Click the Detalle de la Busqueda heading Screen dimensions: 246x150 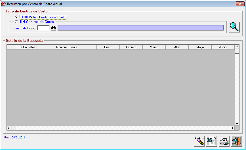point(24,41)
